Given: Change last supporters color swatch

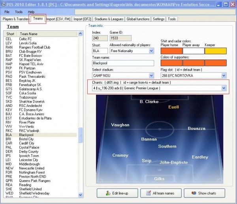Looking at the screenshot, I should 216,63.
